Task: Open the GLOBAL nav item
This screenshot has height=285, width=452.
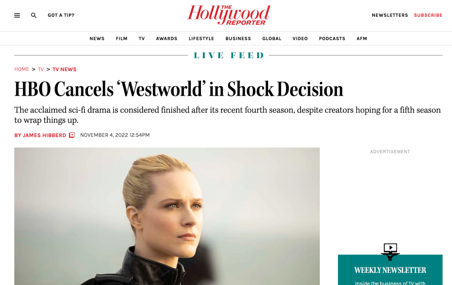Action: 272,39
